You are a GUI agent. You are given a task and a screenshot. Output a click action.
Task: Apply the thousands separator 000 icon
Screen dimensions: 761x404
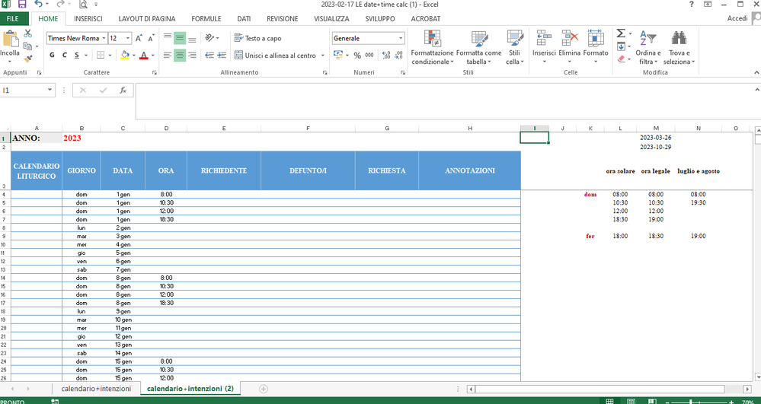pos(369,56)
